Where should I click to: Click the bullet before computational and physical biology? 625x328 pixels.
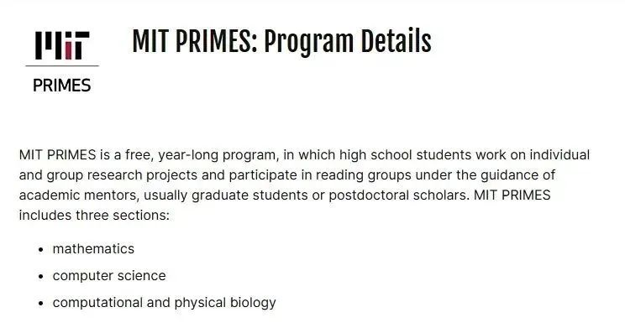pyautogui.click(x=40, y=304)
